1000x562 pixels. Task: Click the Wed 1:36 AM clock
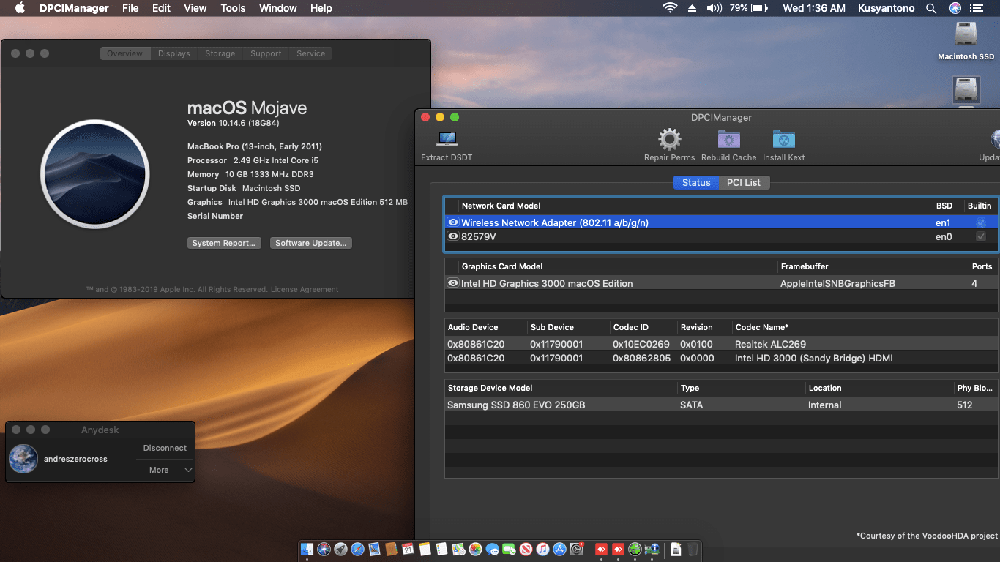[814, 8]
